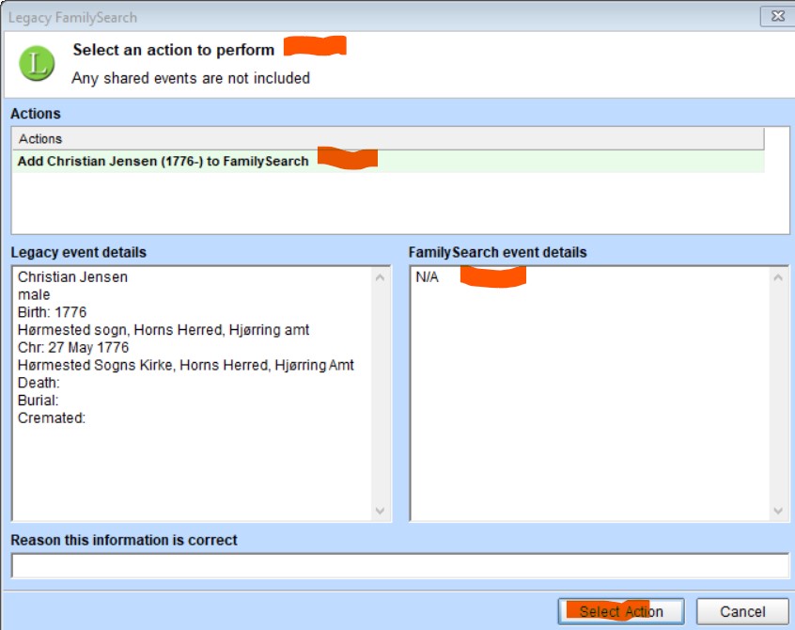Focus the Reason this information is correct field
The height and width of the screenshot is (630, 795).
tap(400, 565)
